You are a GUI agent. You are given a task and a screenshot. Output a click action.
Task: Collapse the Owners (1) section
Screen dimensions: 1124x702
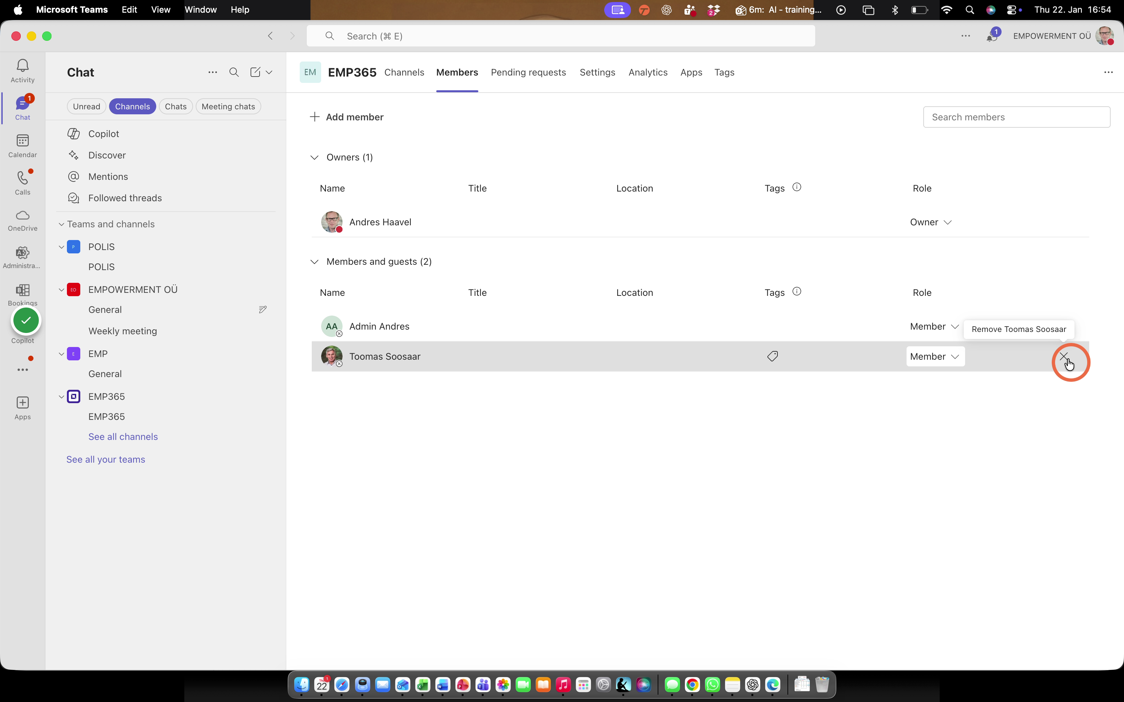314,157
